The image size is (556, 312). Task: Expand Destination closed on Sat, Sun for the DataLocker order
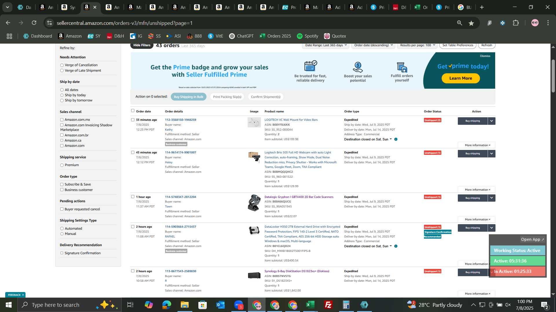pyautogui.click(x=368, y=246)
